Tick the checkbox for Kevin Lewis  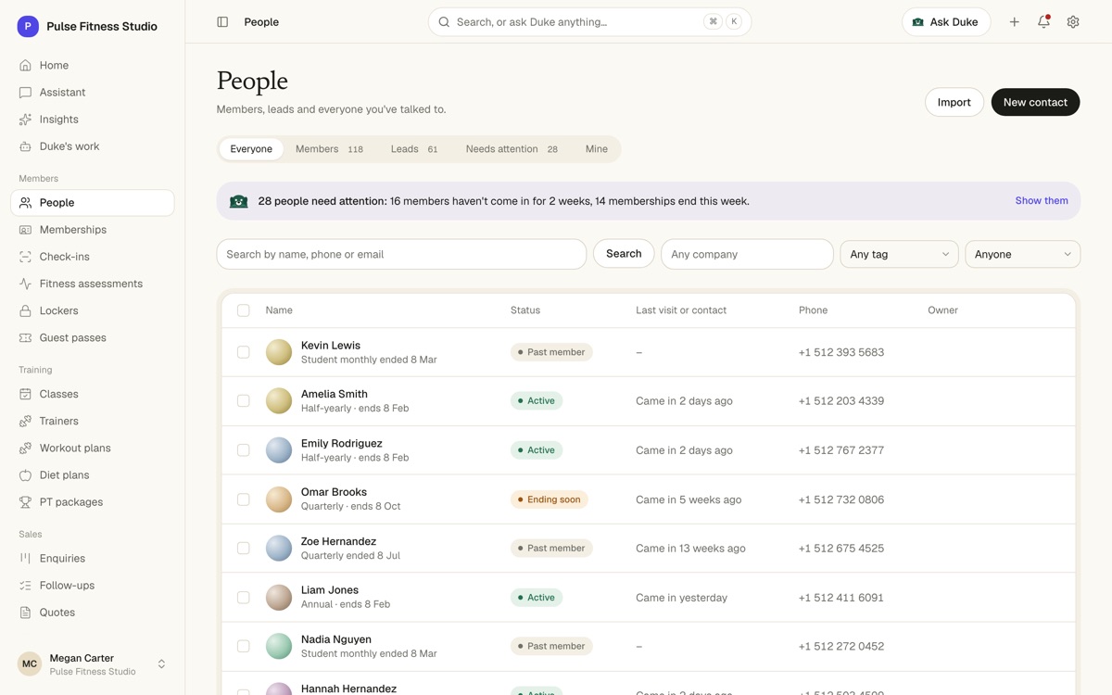[244, 352]
